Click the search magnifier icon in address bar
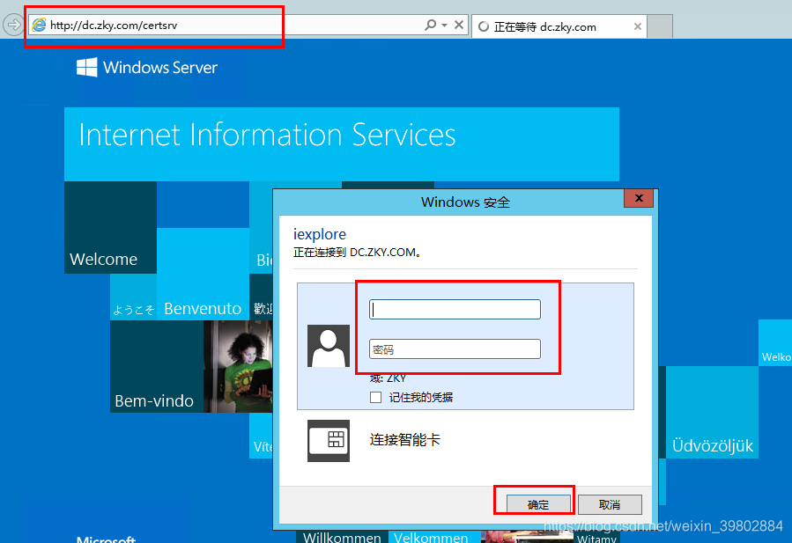 (x=430, y=25)
